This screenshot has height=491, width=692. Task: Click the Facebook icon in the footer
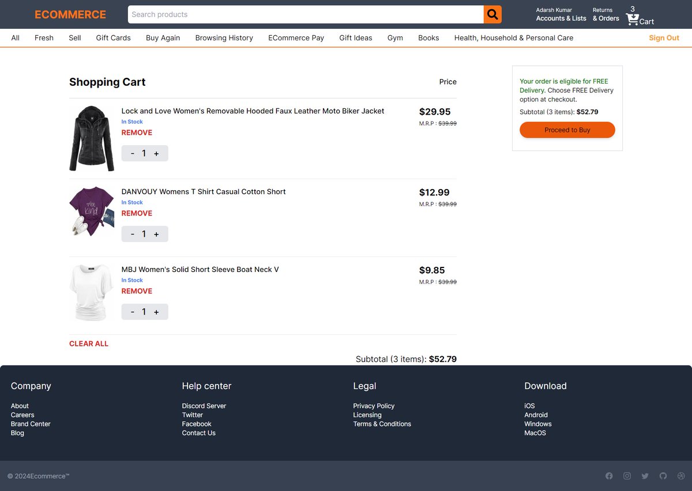pos(609,475)
